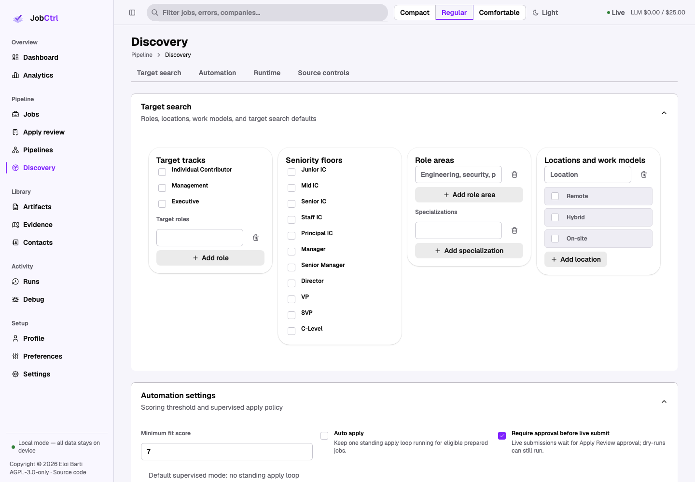Click the moon icon for Light theme

tap(536, 13)
